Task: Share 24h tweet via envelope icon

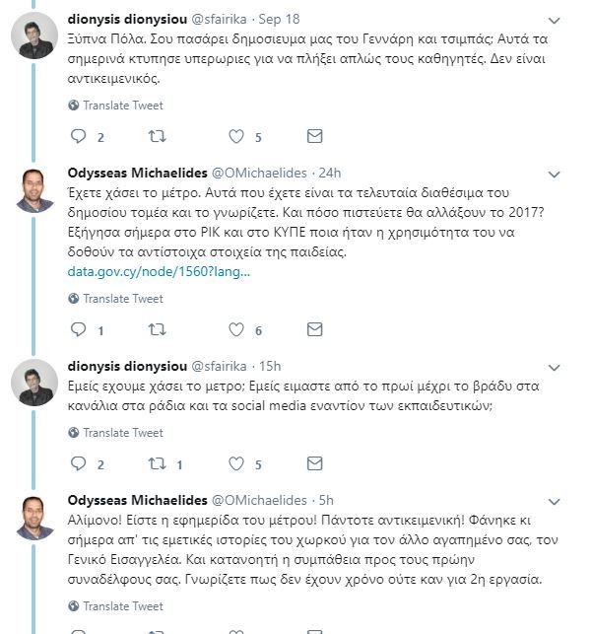Action: click(x=314, y=329)
